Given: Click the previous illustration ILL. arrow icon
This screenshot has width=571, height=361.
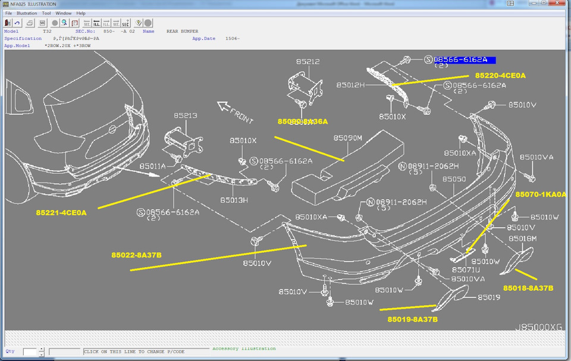Looking at the screenshot, I should click(96, 23).
